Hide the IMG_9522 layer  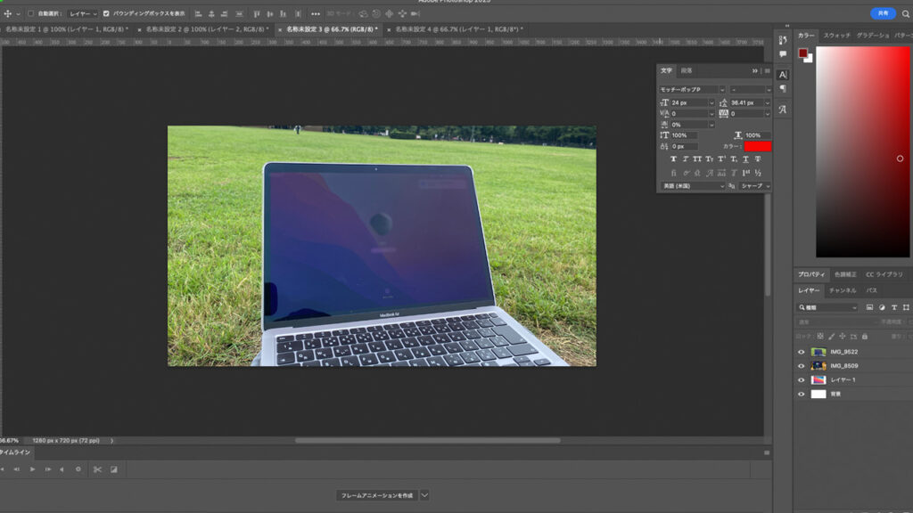802,352
